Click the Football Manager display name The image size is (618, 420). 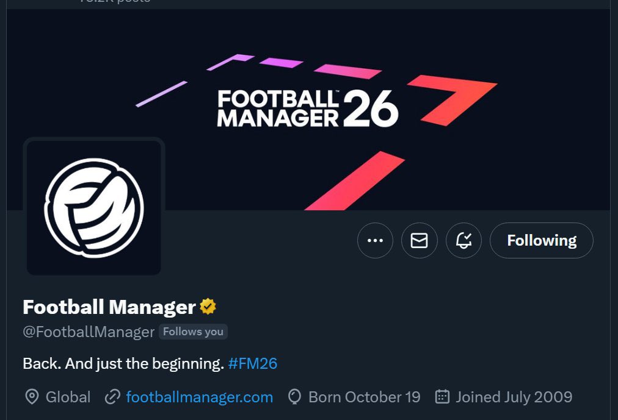click(109, 307)
